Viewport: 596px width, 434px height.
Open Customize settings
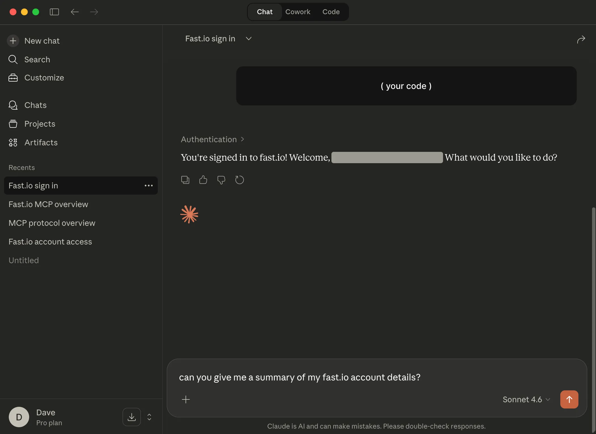tap(44, 77)
